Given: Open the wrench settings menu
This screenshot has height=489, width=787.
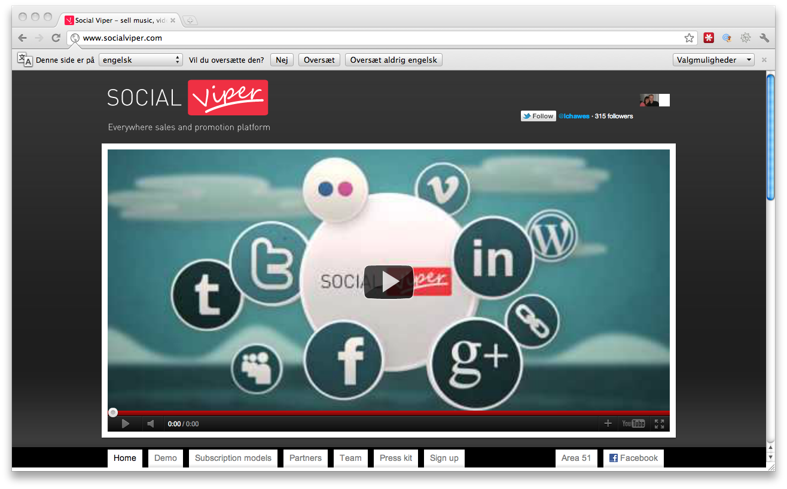Looking at the screenshot, I should (x=764, y=38).
